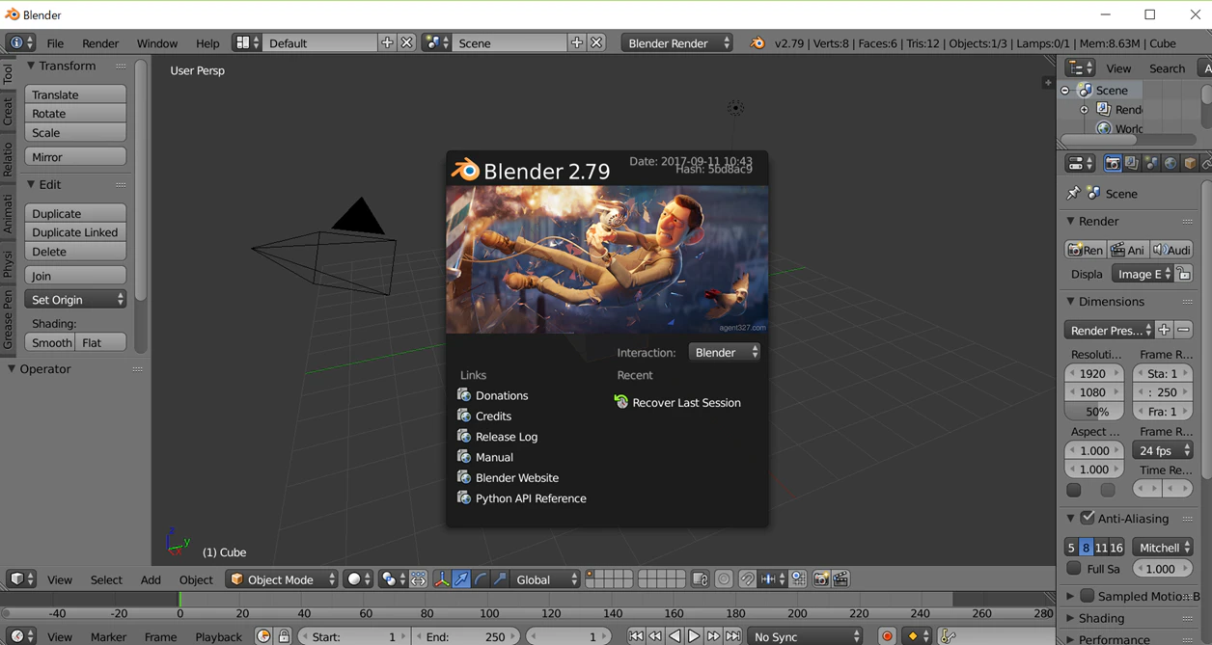Open the Render Layers properties tab
Viewport: 1212px width, 645px height.
tap(1132, 164)
